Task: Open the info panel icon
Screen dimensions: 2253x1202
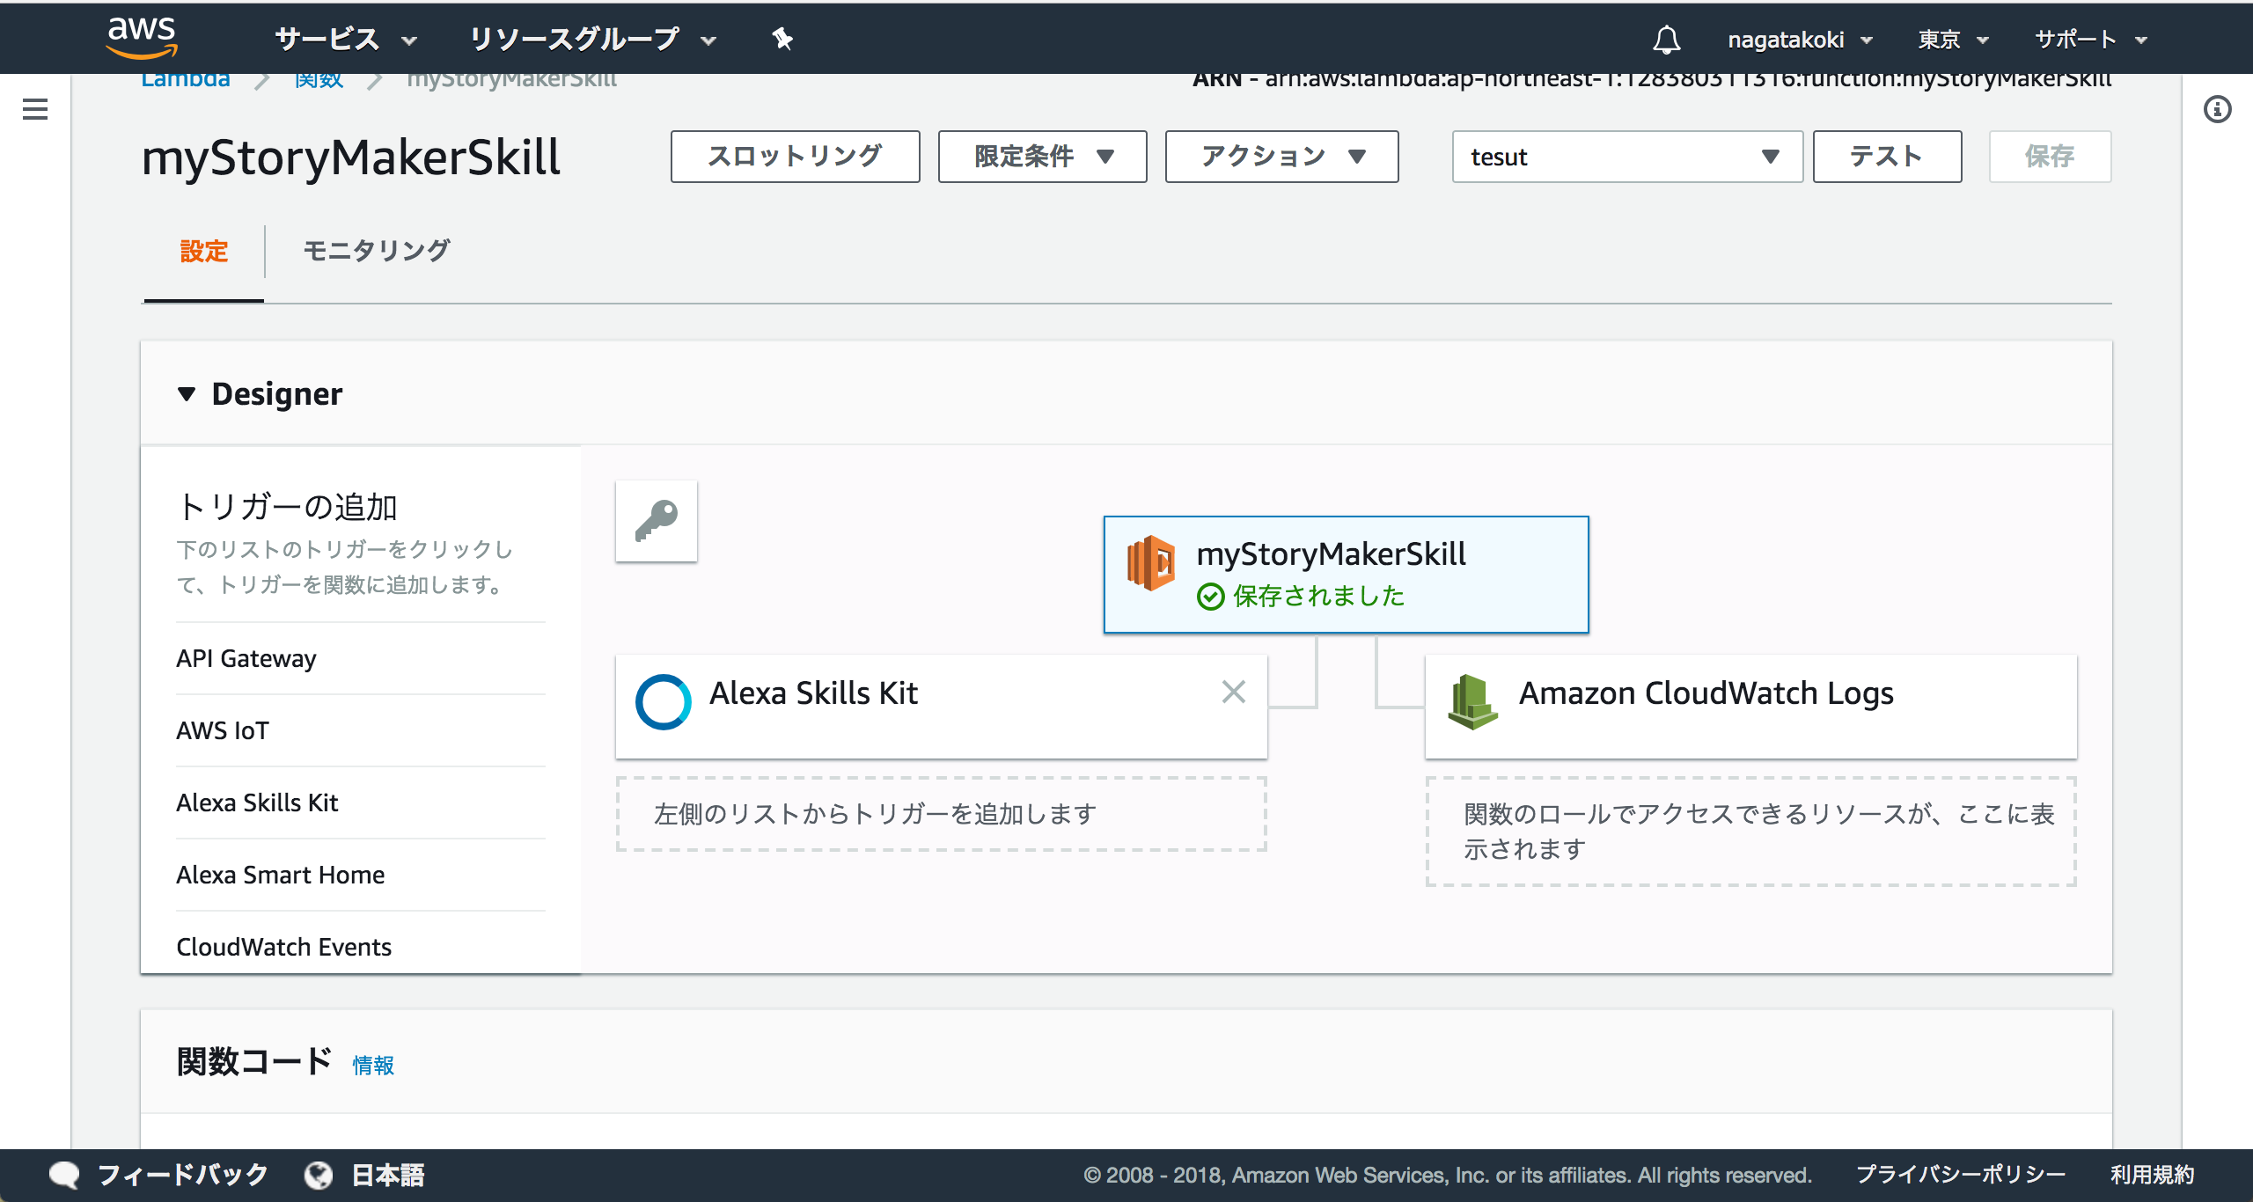Action: pos(2217,109)
